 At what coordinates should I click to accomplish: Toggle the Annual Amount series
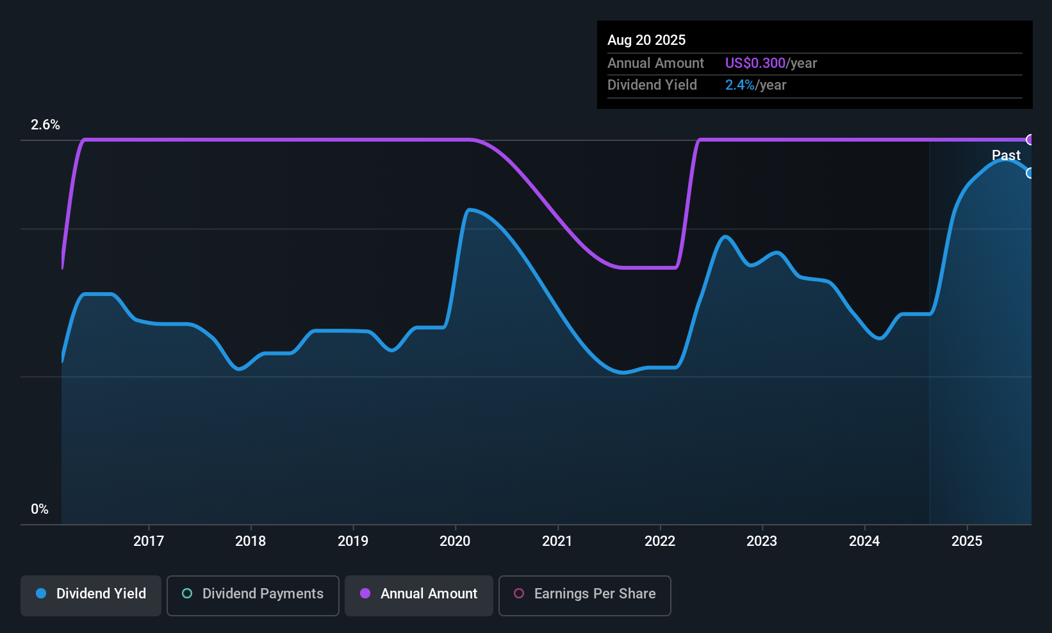pyautogui.click(x=419, y=596)
